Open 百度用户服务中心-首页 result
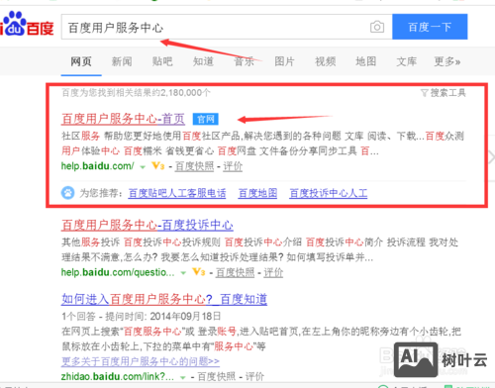Screen dimensions: 495x388 point(123,119)
